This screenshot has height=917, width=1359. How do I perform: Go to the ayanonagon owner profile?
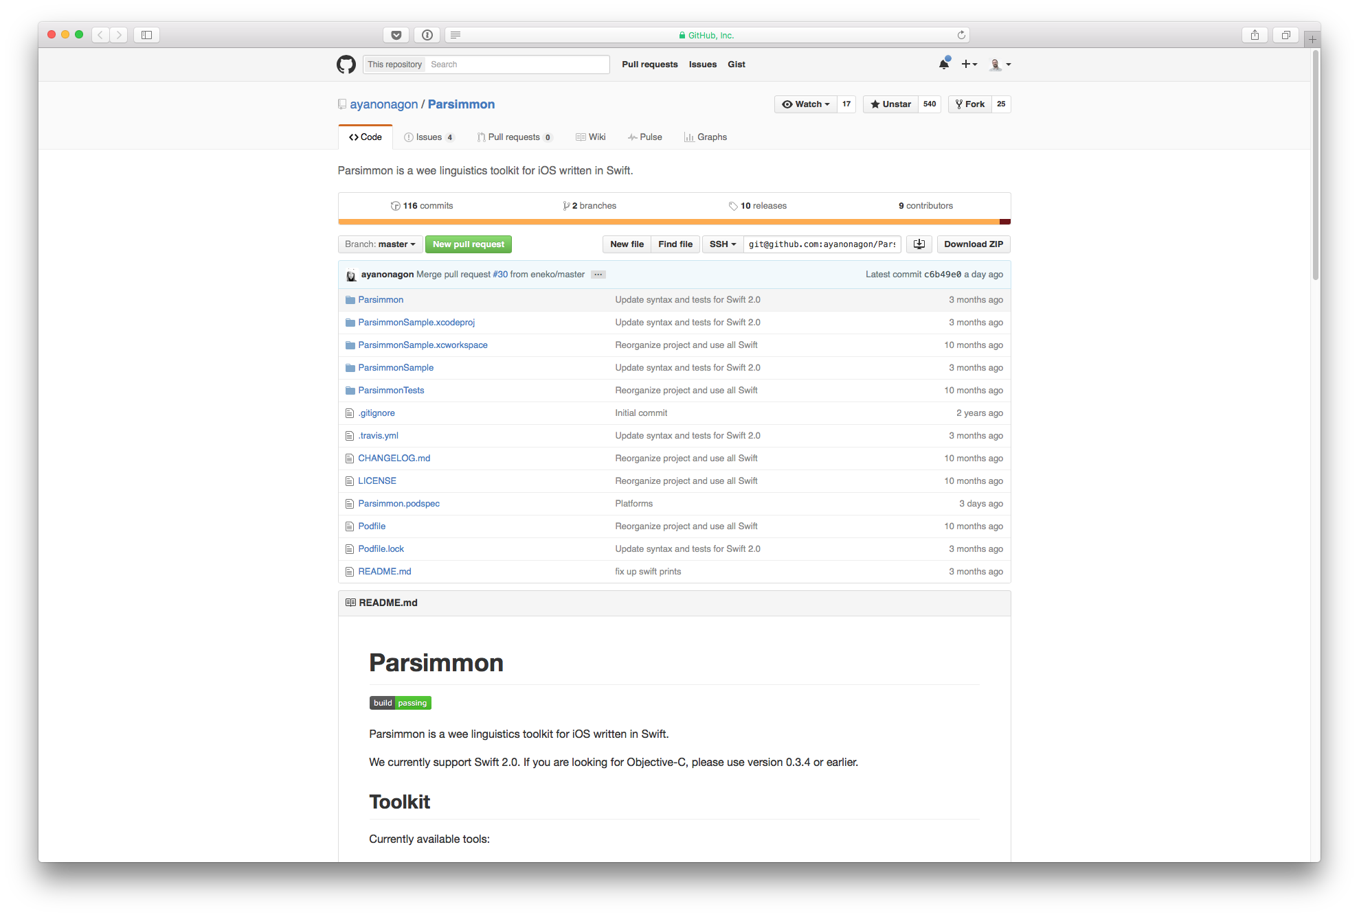coord(383,104)
